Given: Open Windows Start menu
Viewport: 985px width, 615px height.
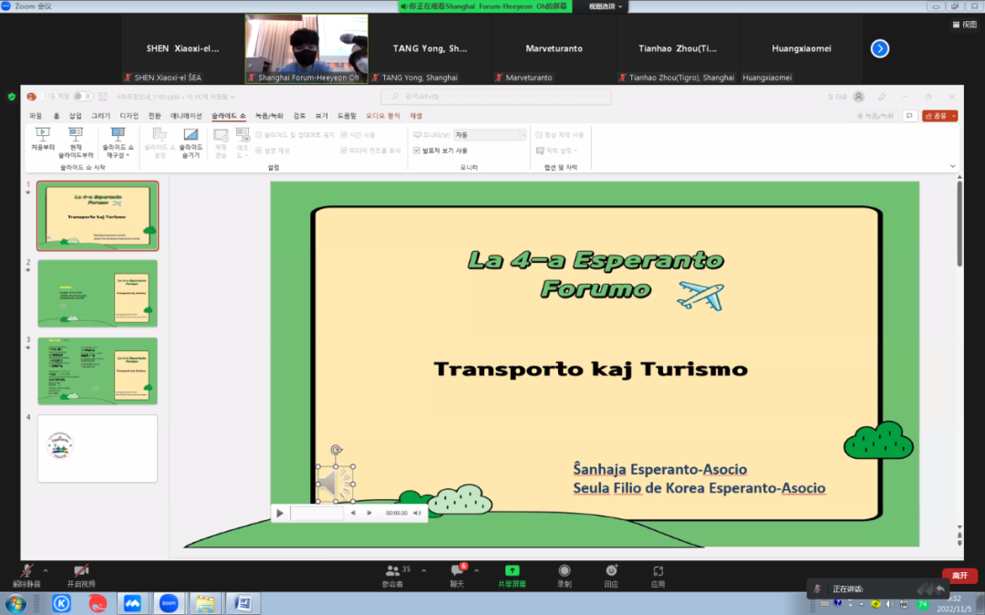Looking at the screenshot, I should (16, 604).
